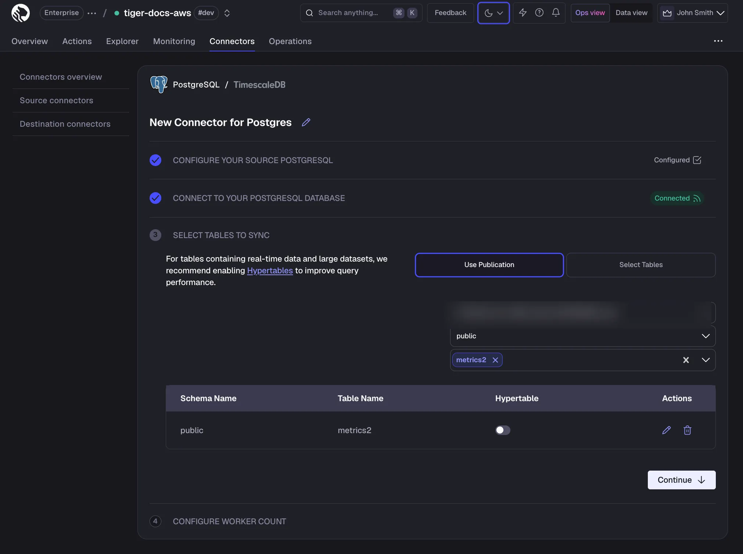Click the crown icon beside John Smith
743x554 pixels.
click(x=667, y=13)
